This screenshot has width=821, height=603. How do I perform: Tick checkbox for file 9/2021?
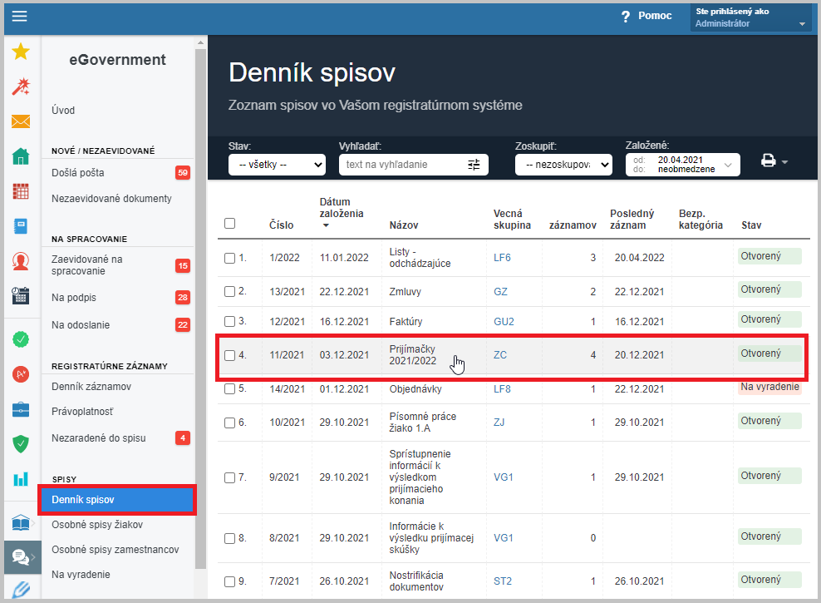(230, 477)
